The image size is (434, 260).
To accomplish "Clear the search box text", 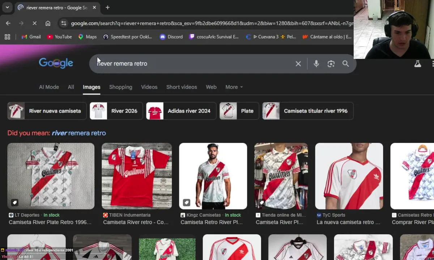I will (298, 64).
